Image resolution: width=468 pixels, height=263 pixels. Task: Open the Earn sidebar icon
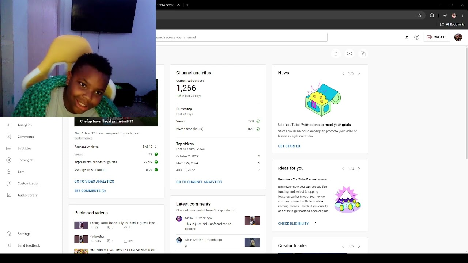point(9,172)
